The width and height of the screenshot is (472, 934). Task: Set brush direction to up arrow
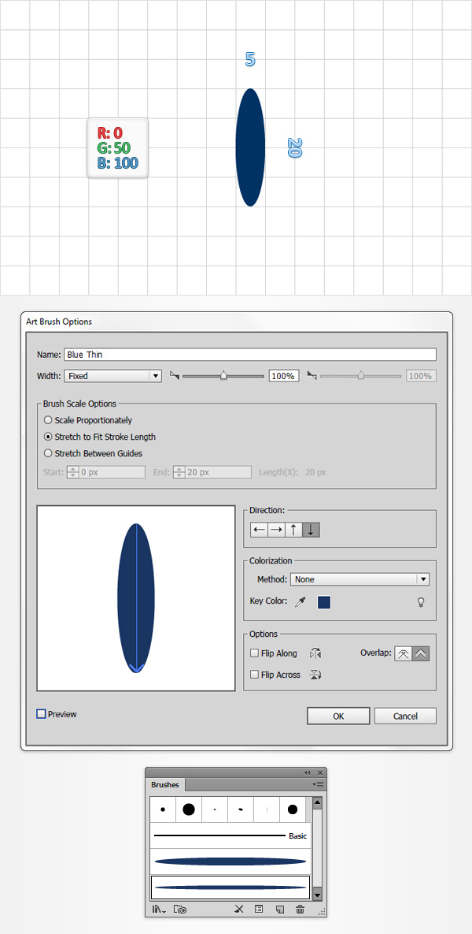point(293,530)
